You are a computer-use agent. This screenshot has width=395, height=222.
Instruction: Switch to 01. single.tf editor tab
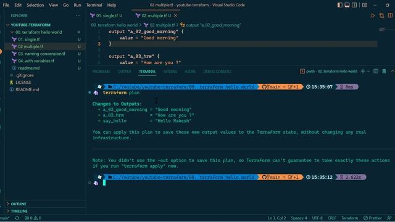tap(106, 15)
